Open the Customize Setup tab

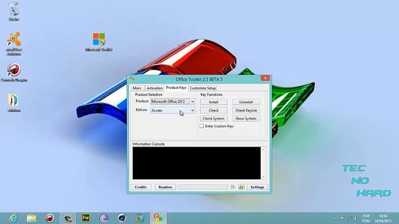coord(203,88)
